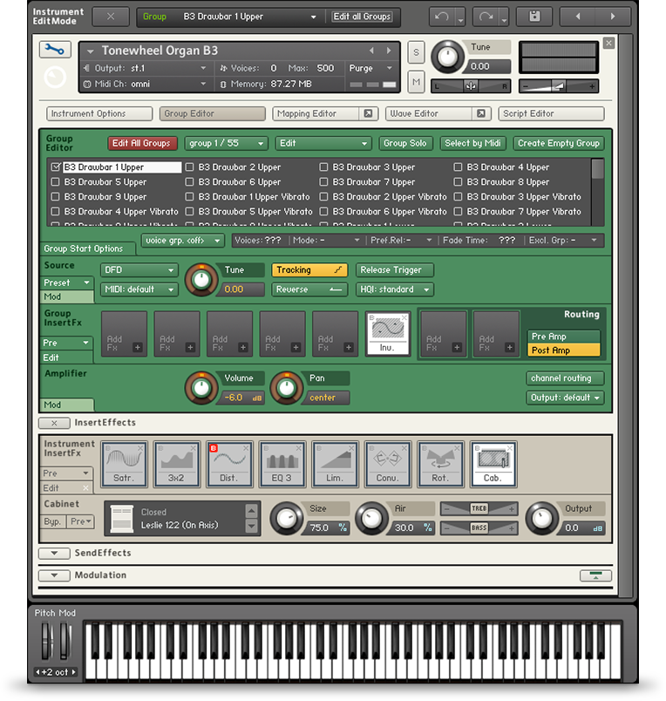Click the red Edit All Groups button
This screenshot has height=701, width=666.
(x=143, y=144)
